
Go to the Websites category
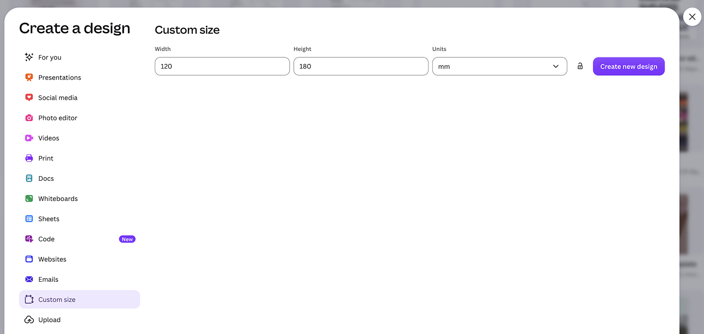pyautogui.click(x=80, y=259)
